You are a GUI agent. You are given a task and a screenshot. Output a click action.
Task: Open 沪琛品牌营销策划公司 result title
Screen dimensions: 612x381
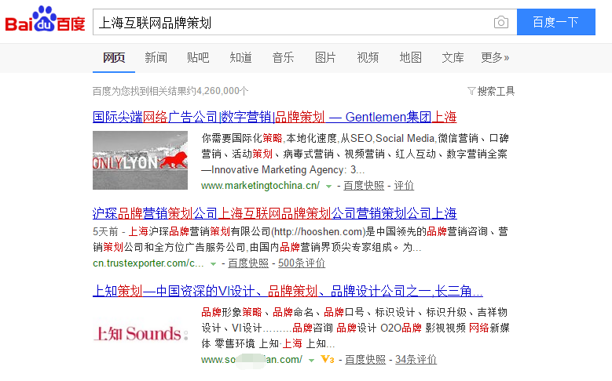(274, 213)
